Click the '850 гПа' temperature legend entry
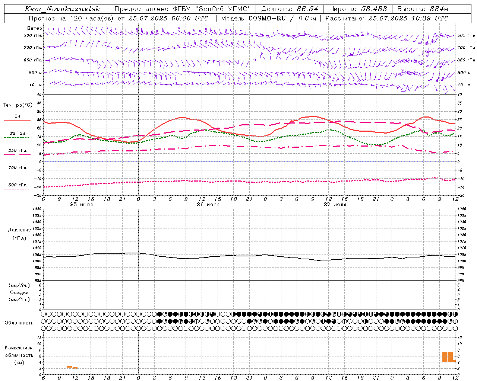477x381 pixels. point(17,152)
